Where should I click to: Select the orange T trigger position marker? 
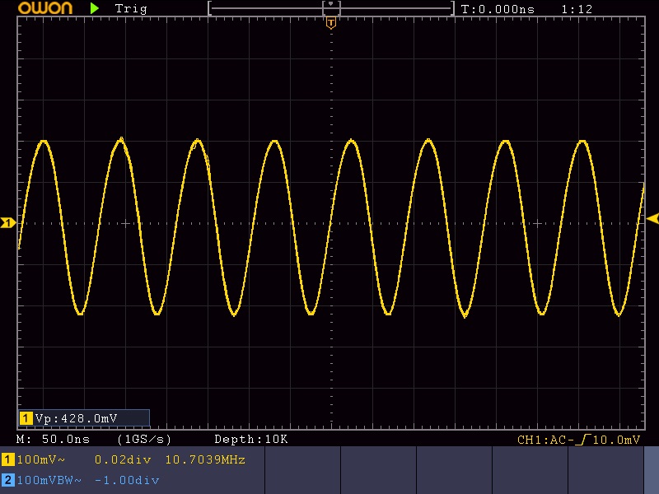pyautogui.click(x=331, y=23)
